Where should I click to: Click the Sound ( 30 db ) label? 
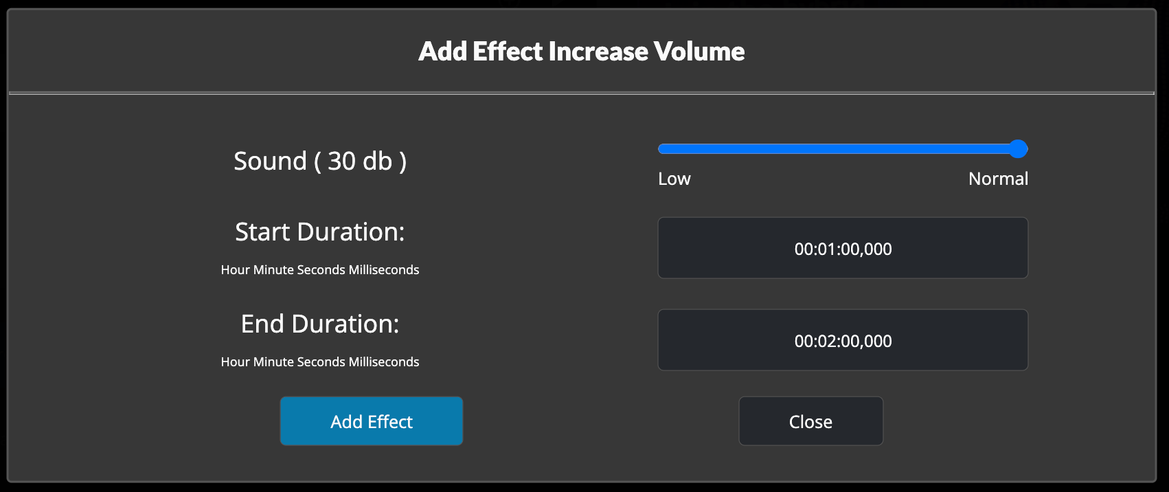[320, 161]
